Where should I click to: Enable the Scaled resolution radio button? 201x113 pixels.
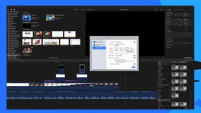coord(115,46)
